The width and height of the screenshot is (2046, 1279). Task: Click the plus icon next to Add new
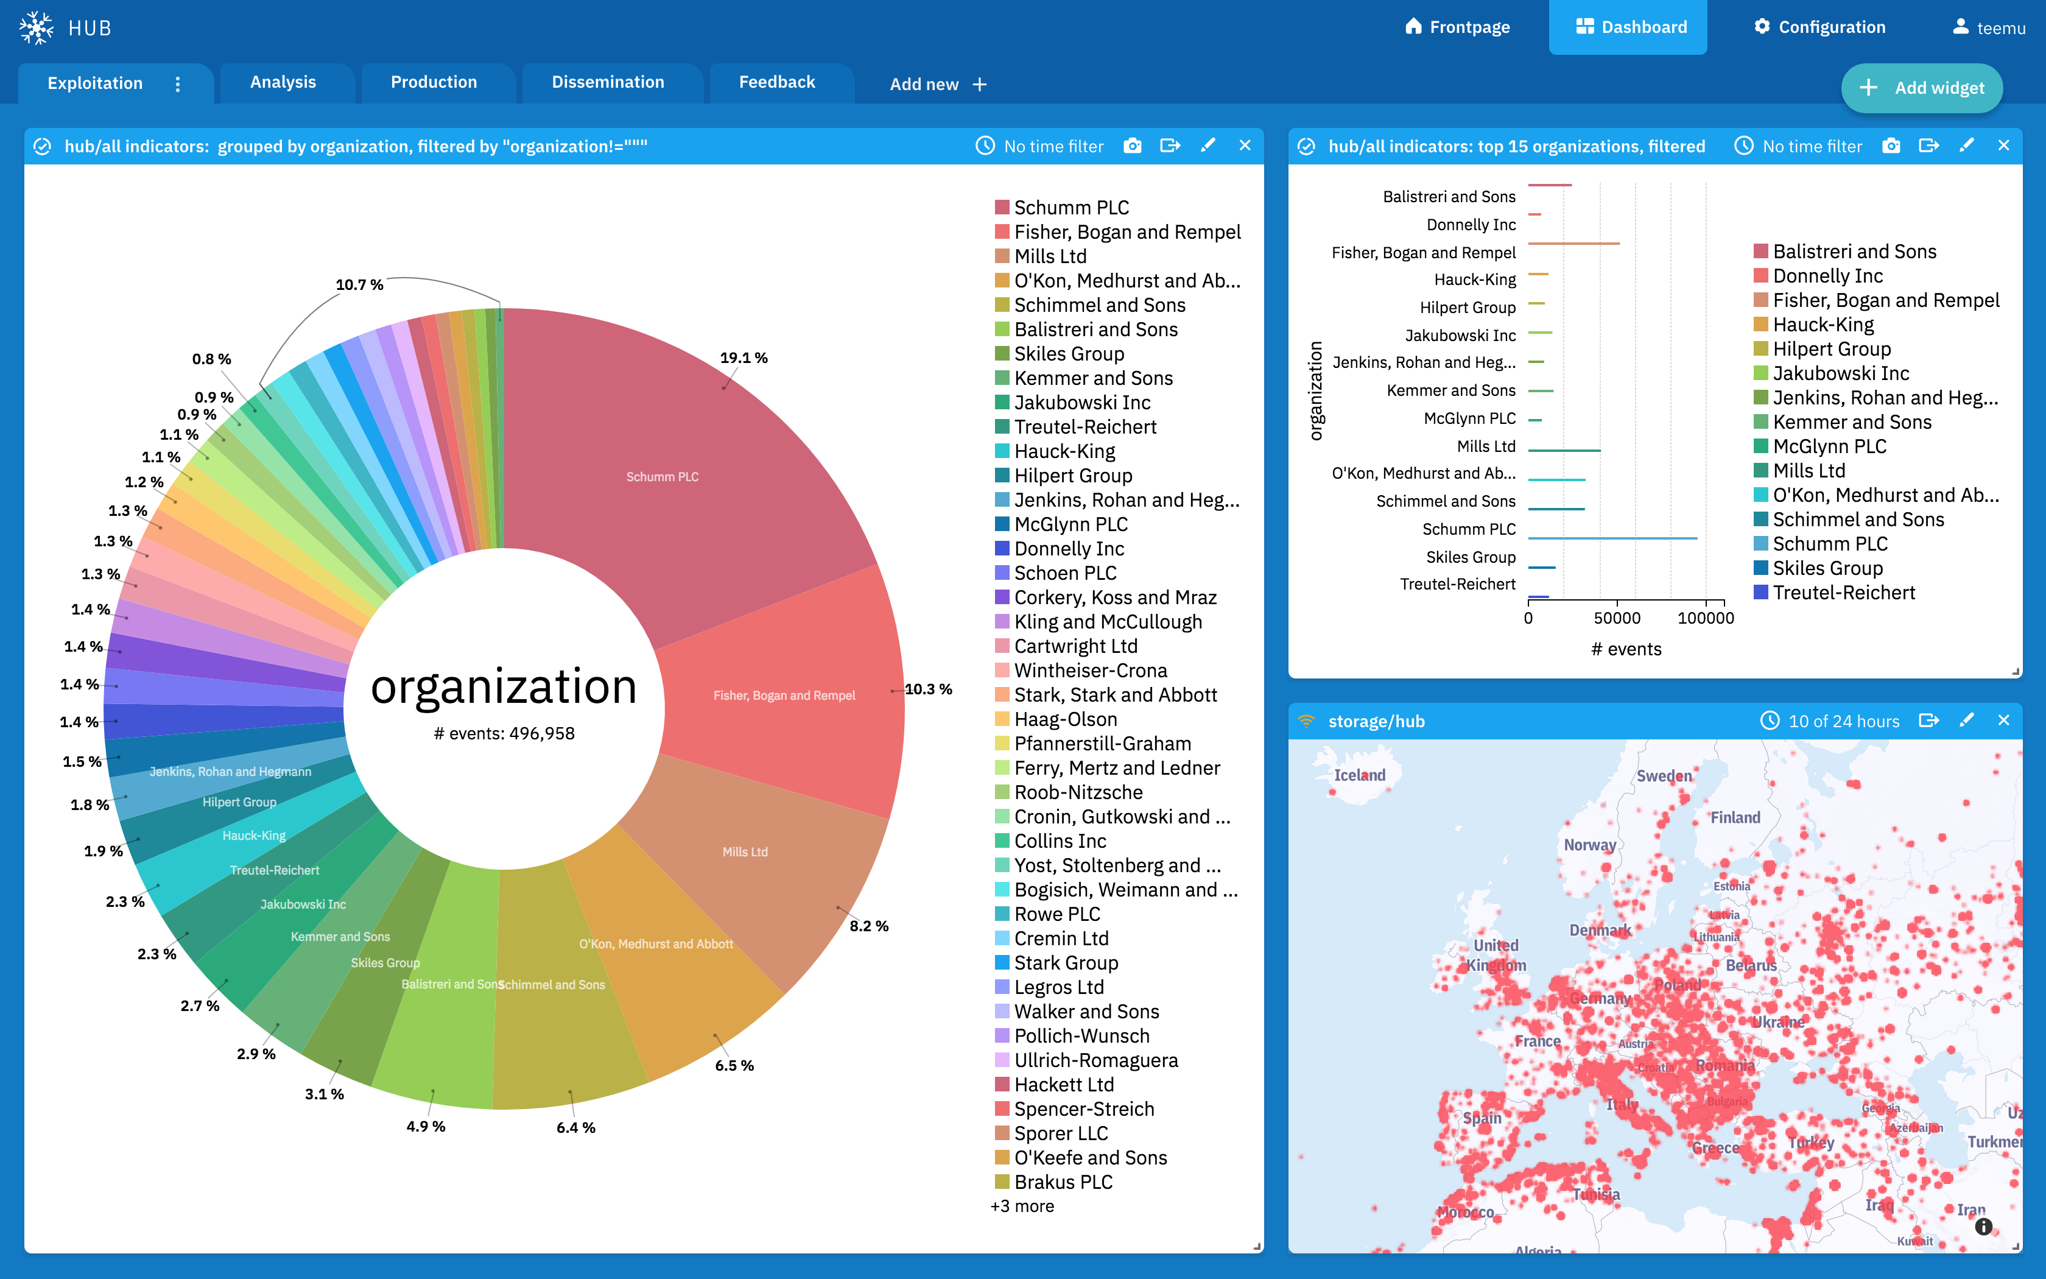pyautogui.click(x=980, y=85)
